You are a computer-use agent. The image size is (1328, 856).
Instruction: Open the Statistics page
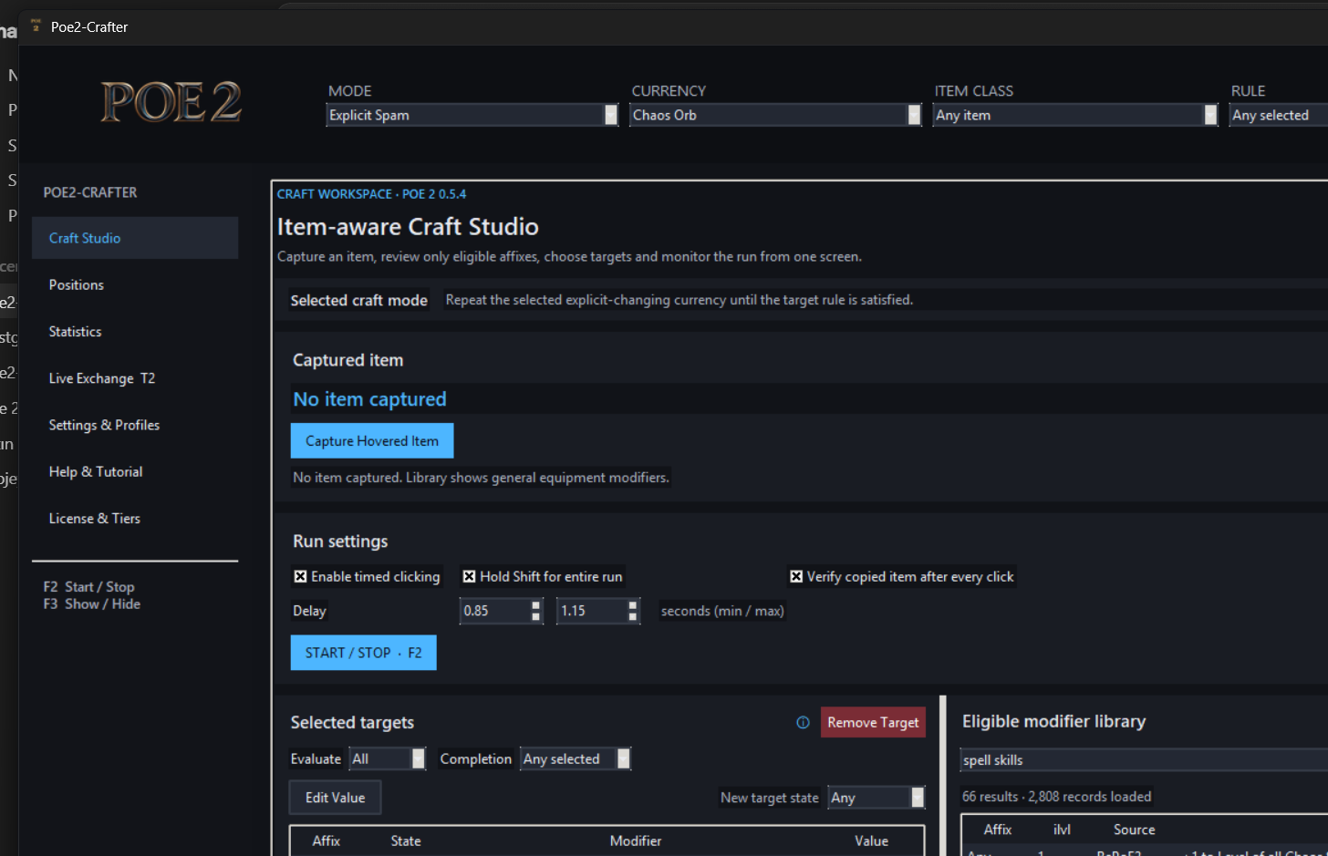coord(135,331)
